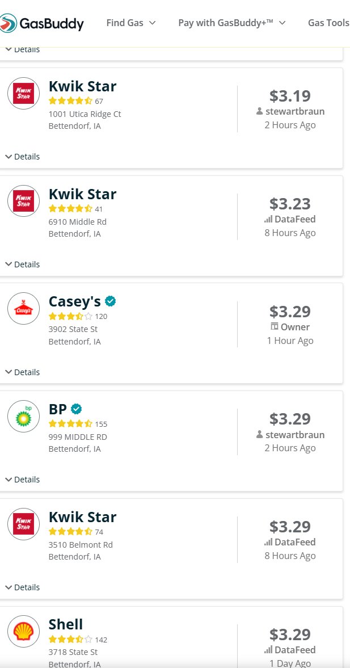This screenshot has width=350, height=668.
Task: Click the verified badge next to BP
Action: 76,409
